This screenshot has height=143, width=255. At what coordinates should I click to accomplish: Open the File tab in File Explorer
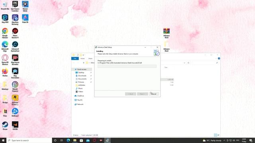[75, 58]
